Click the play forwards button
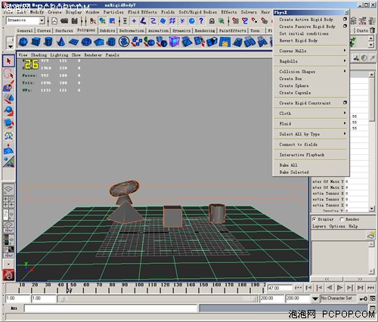Image resolution: width=378 pixels, height=322 pixels. tap(339, 287)
